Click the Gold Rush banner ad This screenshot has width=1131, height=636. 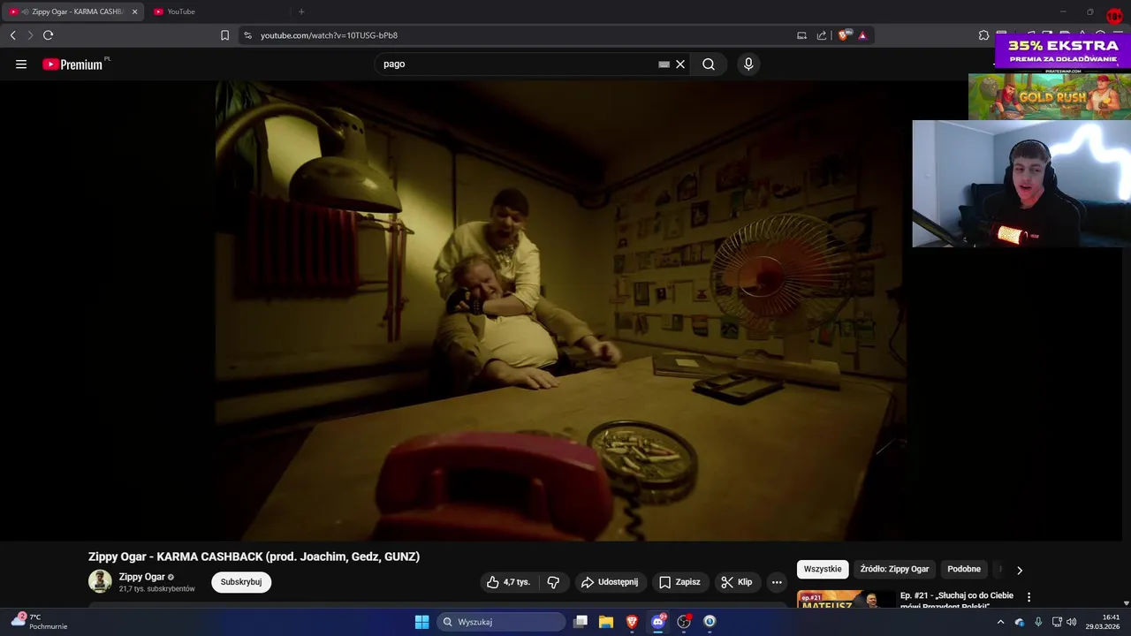(1050, 97)
